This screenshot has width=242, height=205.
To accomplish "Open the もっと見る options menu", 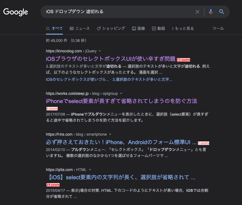I will click(x=183, y=28).
